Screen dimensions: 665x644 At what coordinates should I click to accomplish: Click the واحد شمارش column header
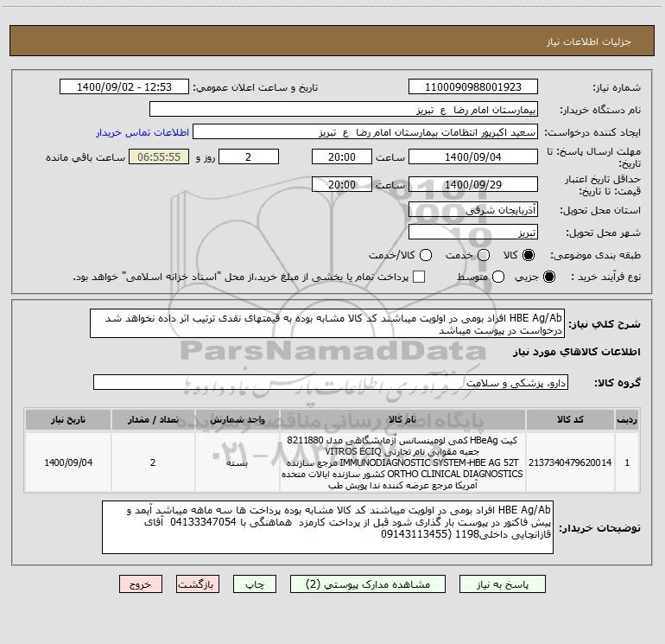[237, 419]
